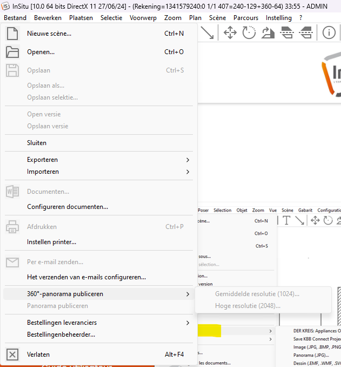341x367 pixels.
Task: Open the Plan menu
Action: (x=195, y=18)
